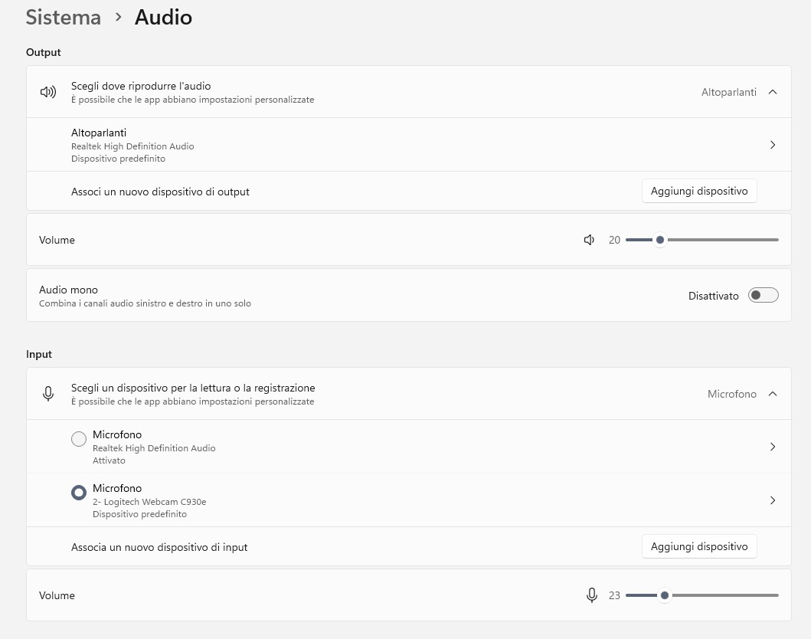Click the input volume value '23'

[614, 595]
